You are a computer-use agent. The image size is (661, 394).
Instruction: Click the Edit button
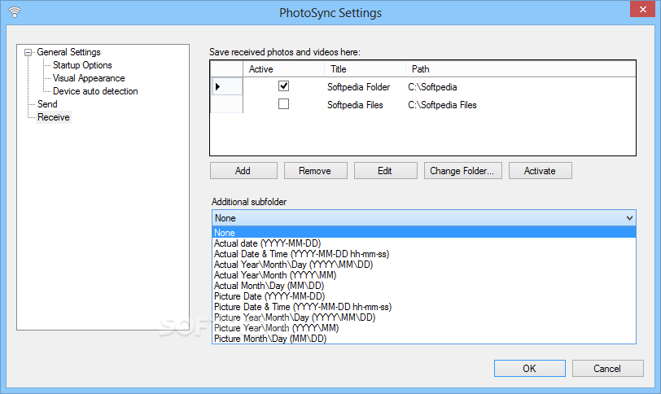tap(385, 171)
